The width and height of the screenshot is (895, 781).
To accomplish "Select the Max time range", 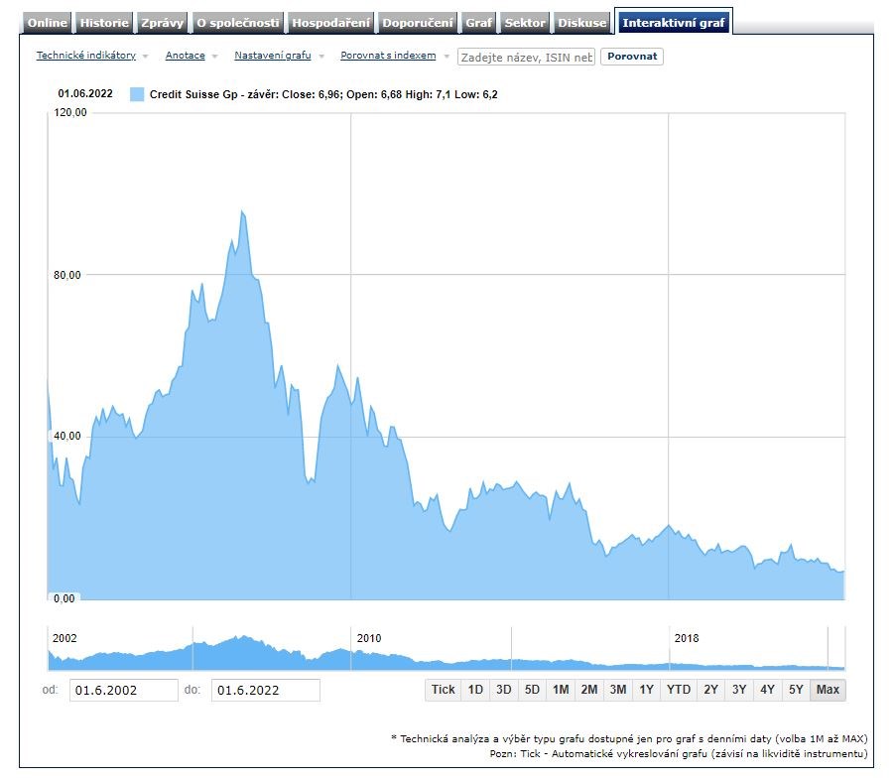I will (x=828, y=690).
